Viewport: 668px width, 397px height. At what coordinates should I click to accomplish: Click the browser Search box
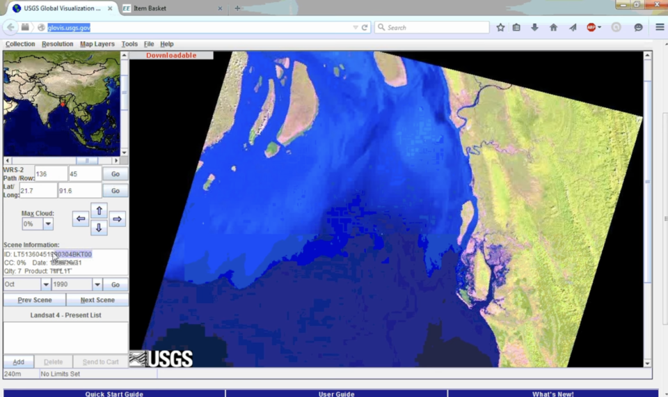point(432,27)
